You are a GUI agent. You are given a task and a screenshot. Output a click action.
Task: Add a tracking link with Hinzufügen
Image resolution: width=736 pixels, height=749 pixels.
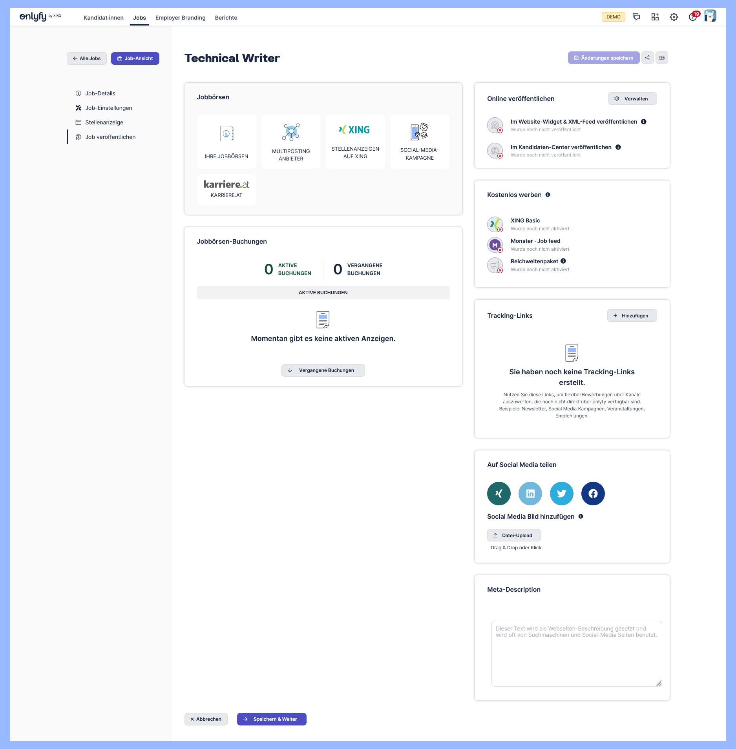[x=632, y=315]
